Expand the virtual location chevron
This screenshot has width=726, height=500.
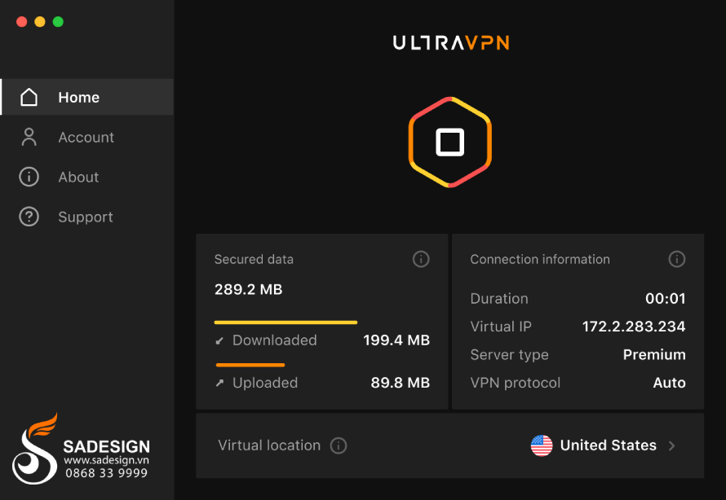point(672,445)
